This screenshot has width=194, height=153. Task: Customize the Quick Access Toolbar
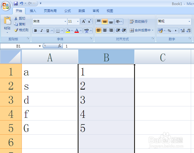coord(40,3)
